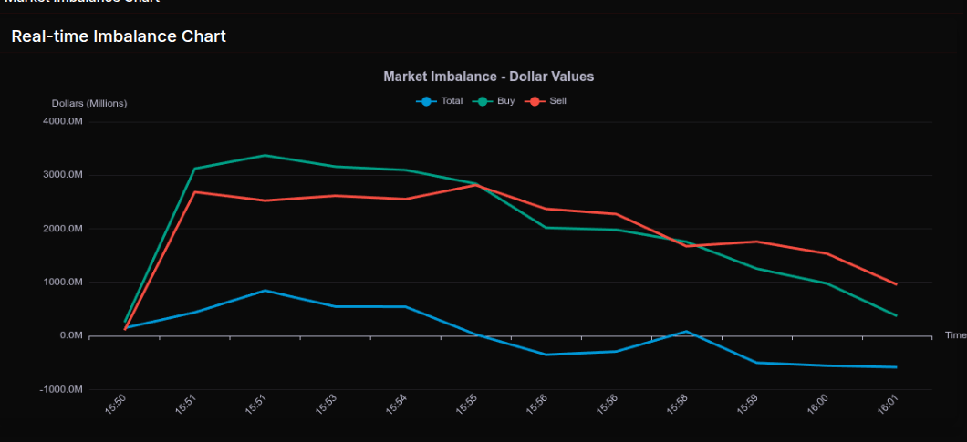The width and height of the screenshot is (967, 442).
Task: Toggle the Sell series legend label
Action: [x=557, y=101]
